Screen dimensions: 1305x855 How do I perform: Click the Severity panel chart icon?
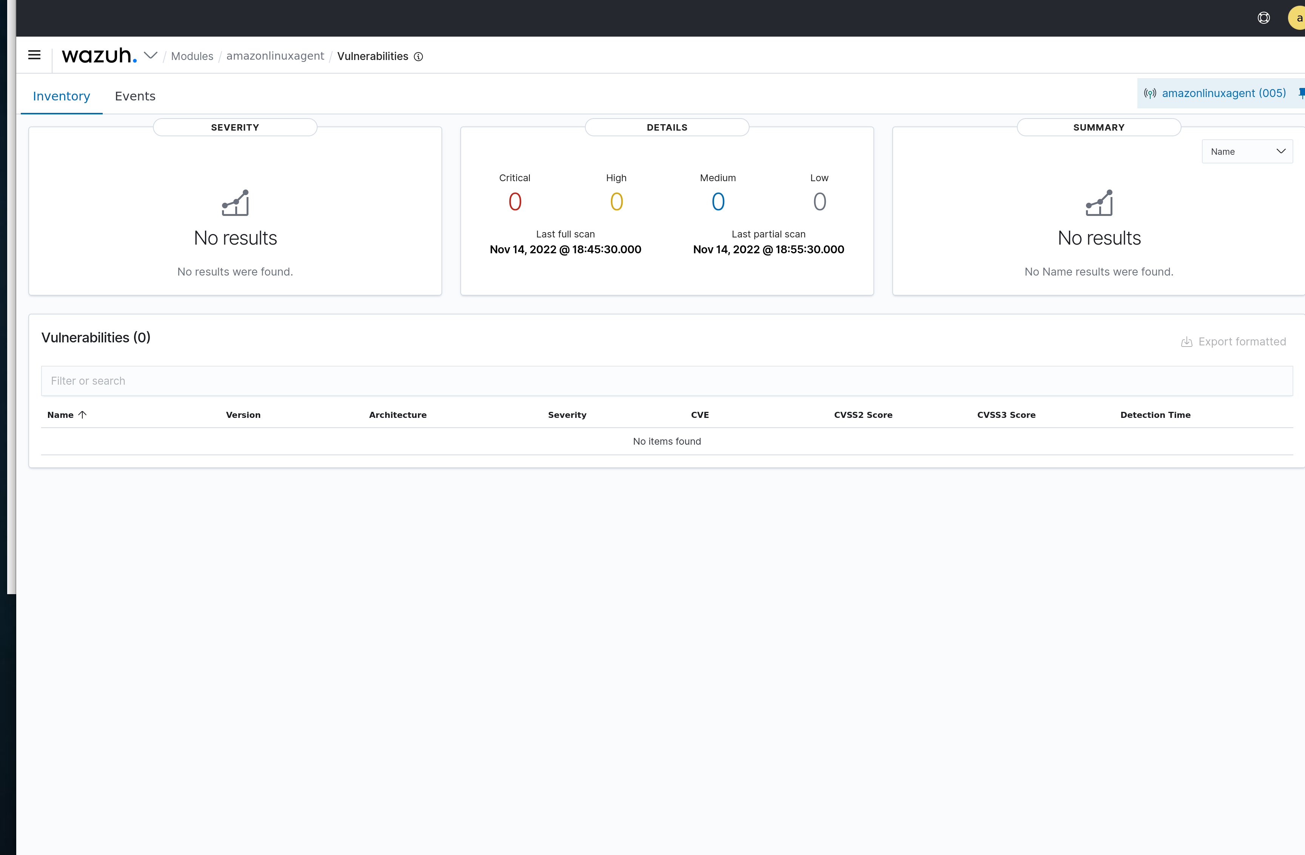tap(235, 203)
